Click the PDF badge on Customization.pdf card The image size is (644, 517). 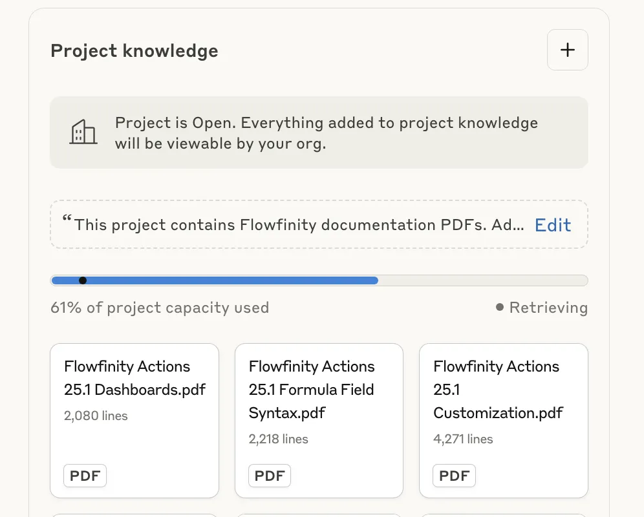[454, 476]
